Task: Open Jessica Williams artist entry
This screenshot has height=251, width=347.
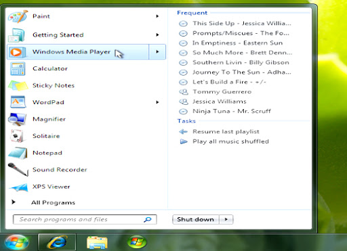Action: point(220,101)
